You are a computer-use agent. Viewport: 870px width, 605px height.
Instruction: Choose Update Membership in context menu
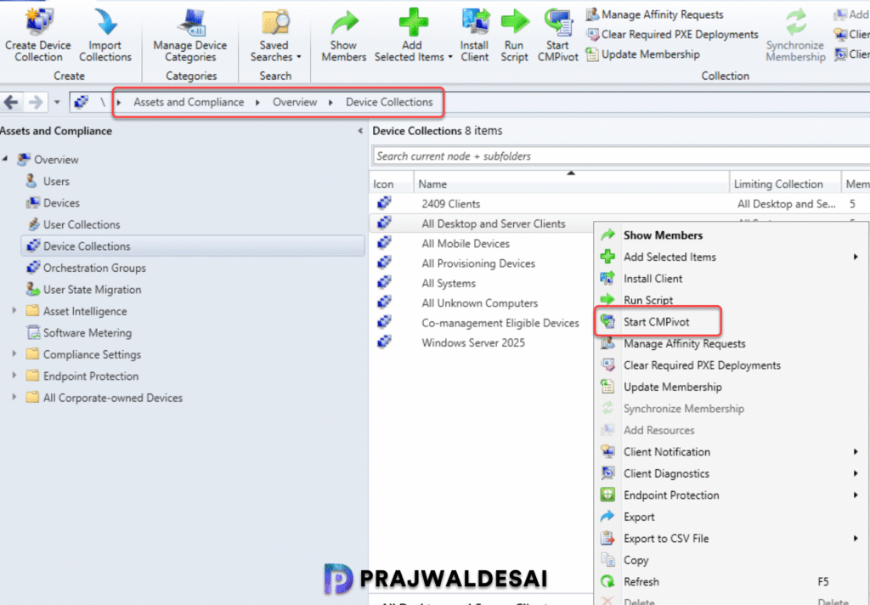730,387
